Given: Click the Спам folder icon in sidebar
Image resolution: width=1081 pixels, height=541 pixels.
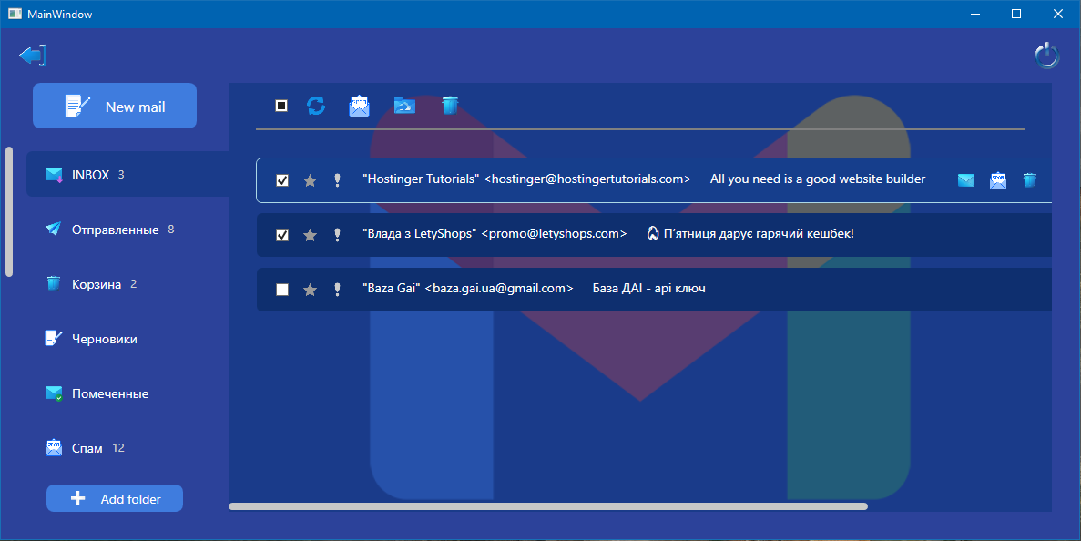Looking at the screenshot, I should pyautogui.click(x=53, y=447).
